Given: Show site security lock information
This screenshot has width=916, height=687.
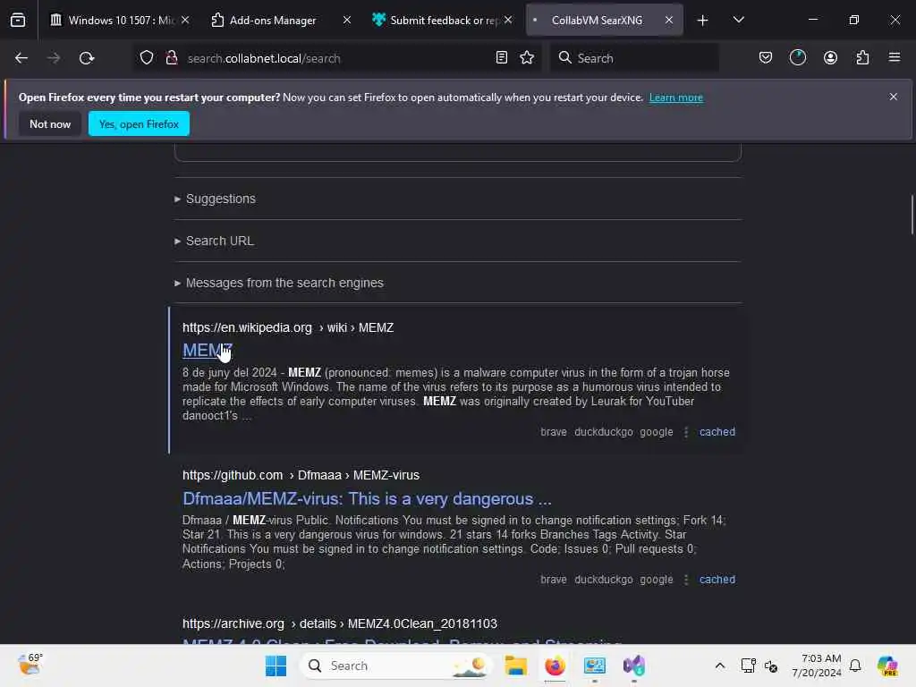Looking at the screenshot, I should (171, 58).
